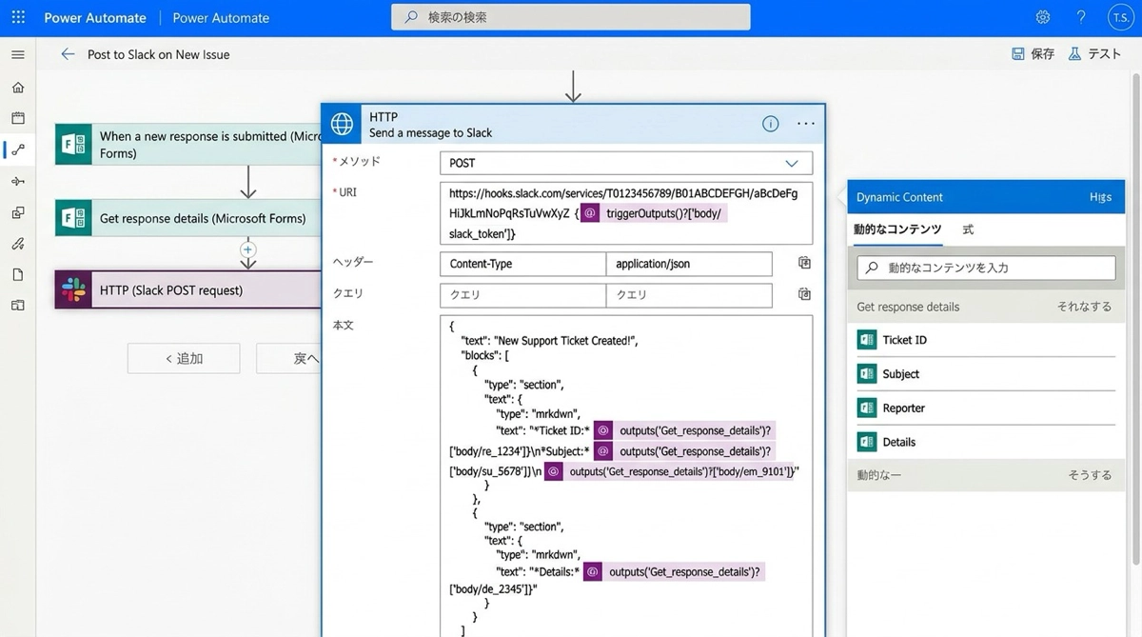Expand the left navigation hamburger menu

pos(18,54)
